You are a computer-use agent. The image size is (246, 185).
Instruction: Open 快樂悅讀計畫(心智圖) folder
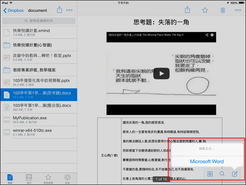tap(39, 45)
